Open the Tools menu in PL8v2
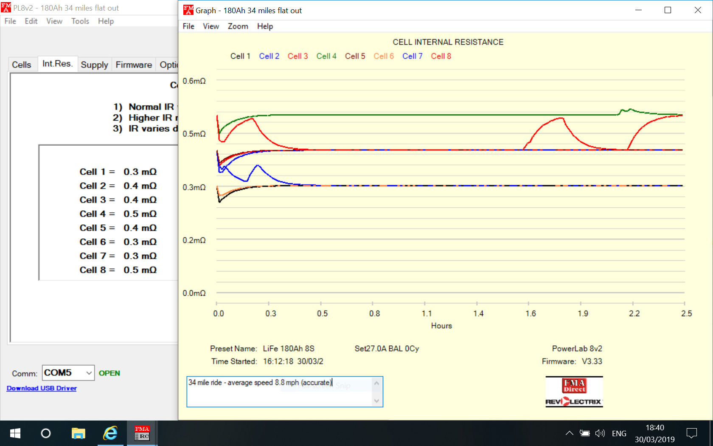 [80, 21]
